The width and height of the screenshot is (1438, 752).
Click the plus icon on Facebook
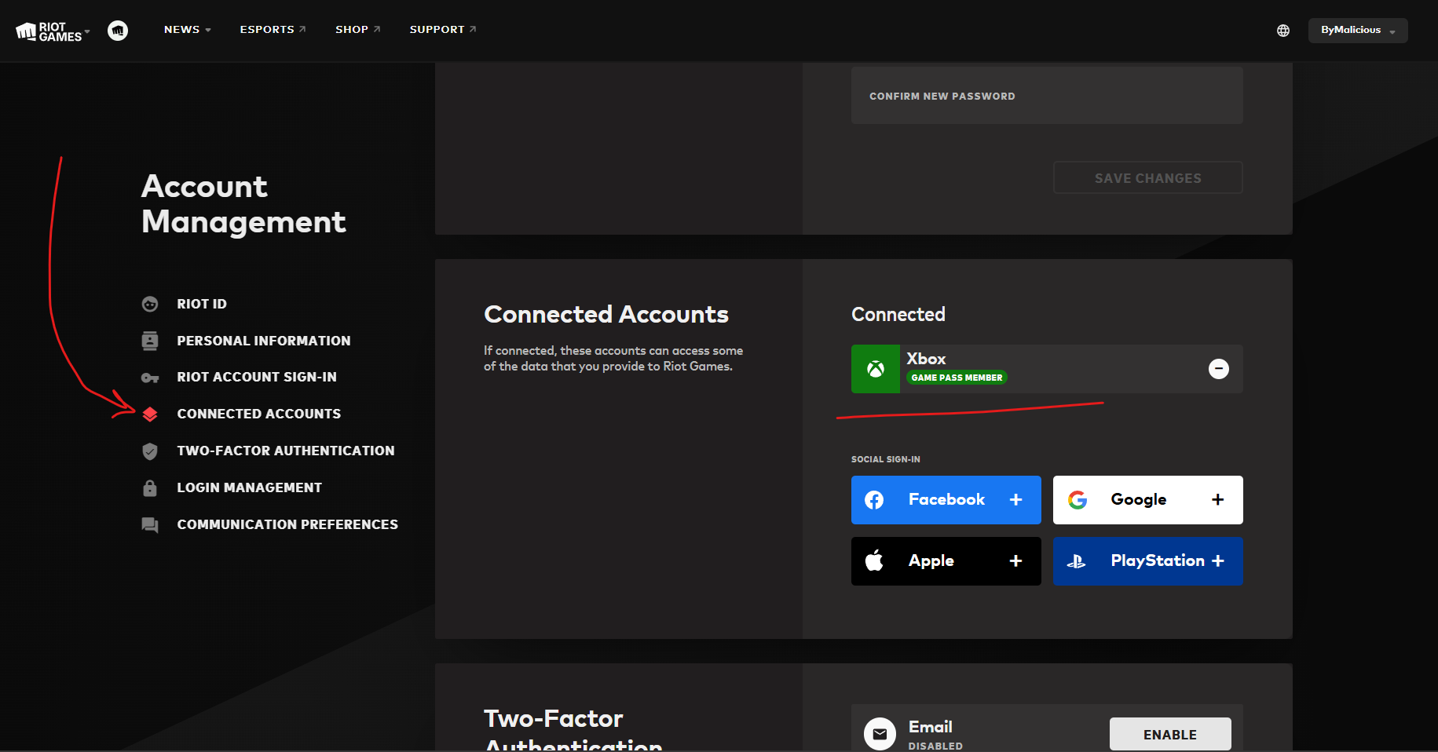1015,500
